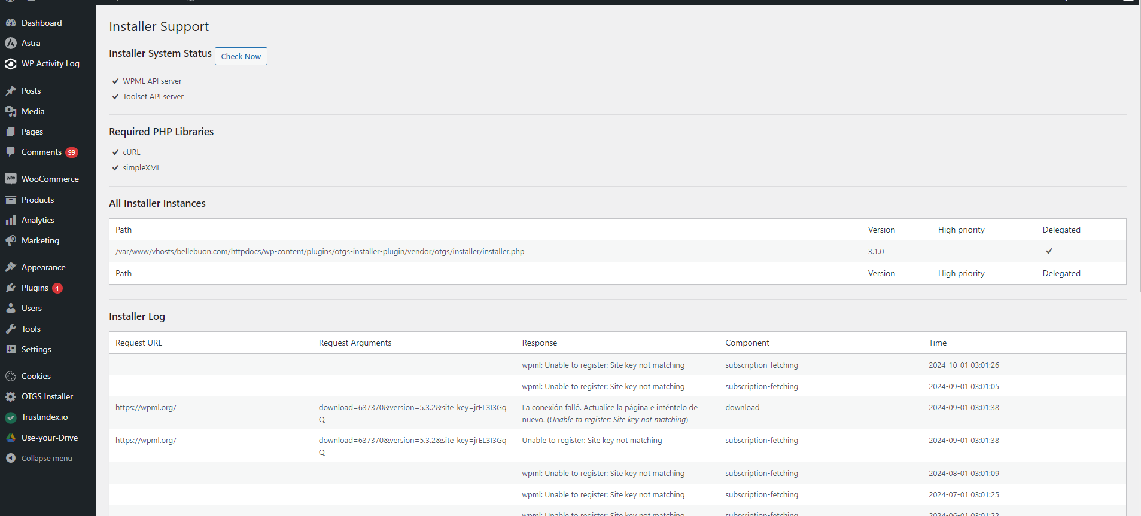Open Astra via its logo icon
The image size is (1141, 516).
[11, 43]
